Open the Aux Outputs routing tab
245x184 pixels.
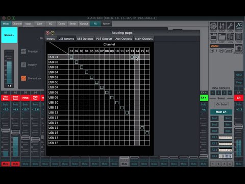(x=124, y=39)
